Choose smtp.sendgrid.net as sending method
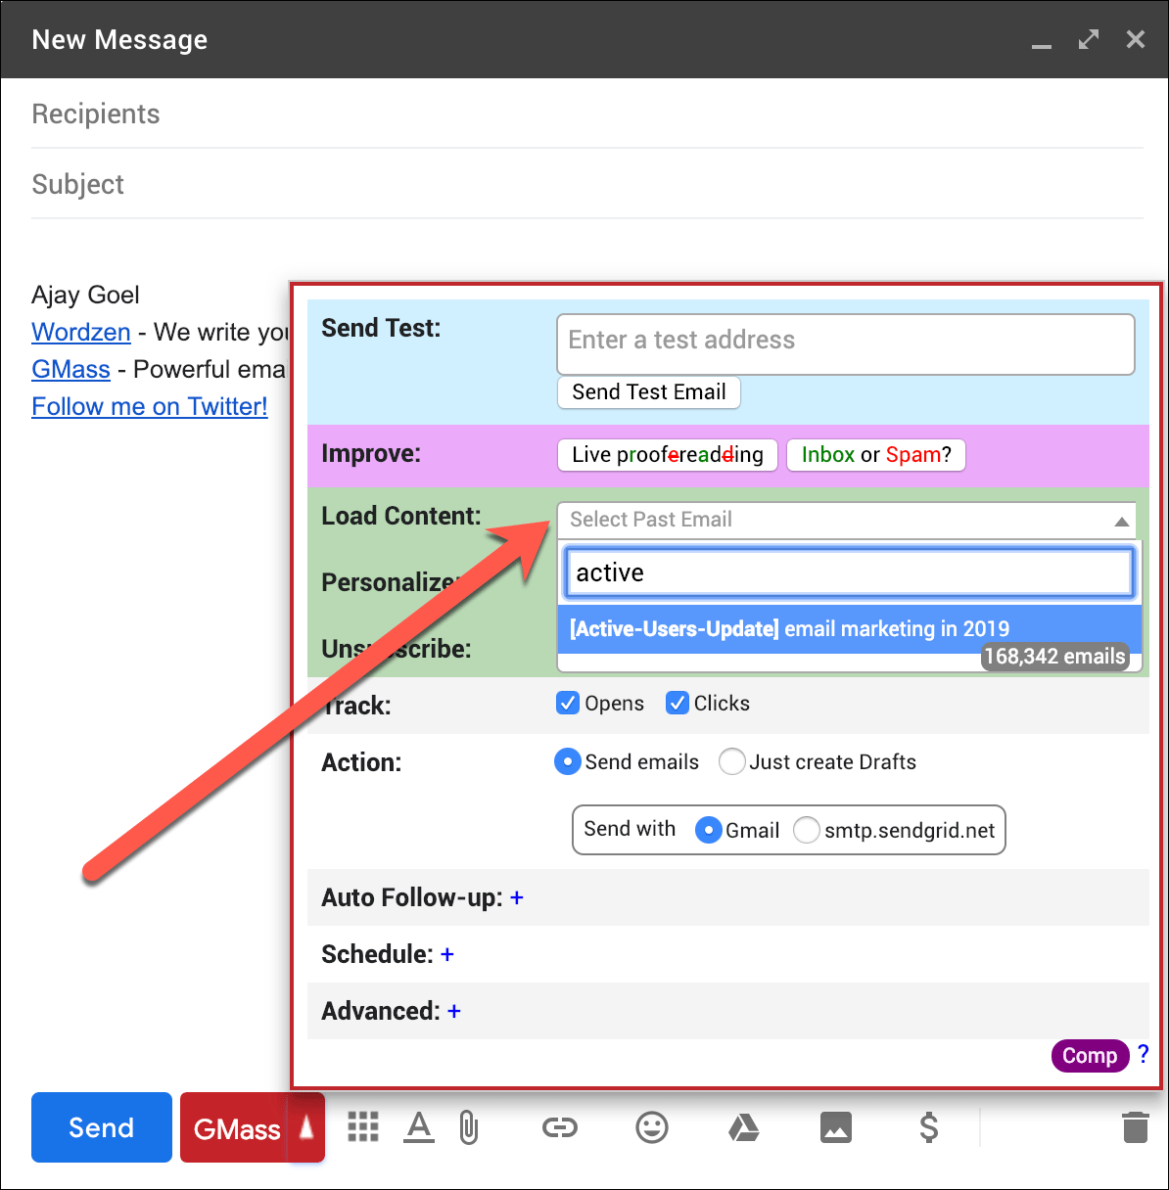Image resolution: width=1169 pixels, height=1190 pixels. pyautogui.click(x=807, y=830)
